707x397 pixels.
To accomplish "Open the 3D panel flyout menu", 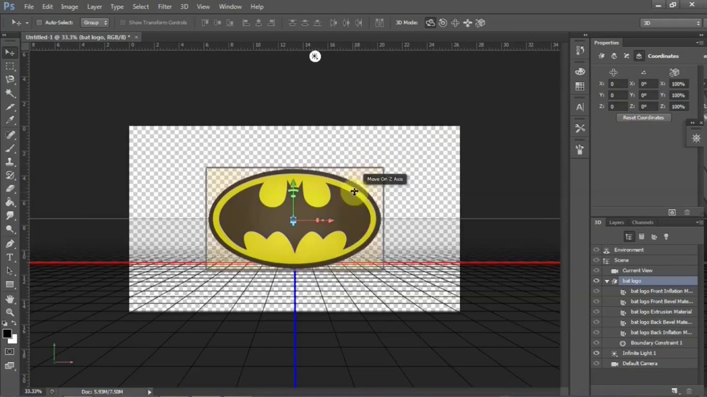I will pos(700,223).
